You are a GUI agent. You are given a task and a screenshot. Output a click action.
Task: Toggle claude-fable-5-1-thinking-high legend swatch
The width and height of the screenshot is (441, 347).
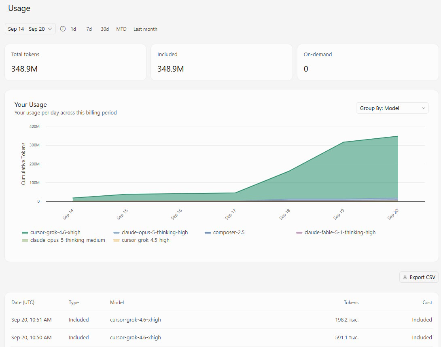click(299, 233)
